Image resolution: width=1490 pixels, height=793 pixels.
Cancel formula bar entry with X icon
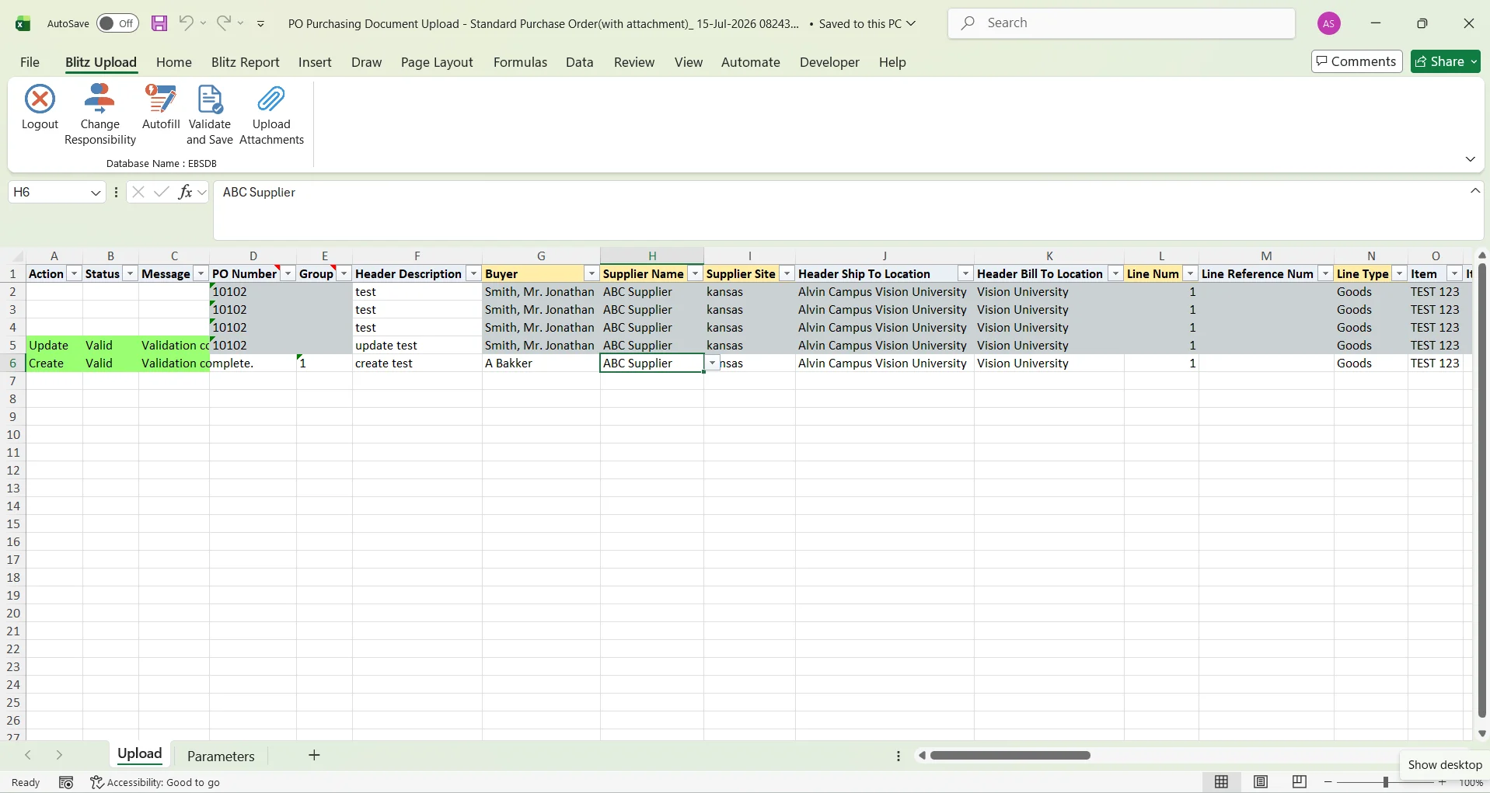[x=138, y=192]
